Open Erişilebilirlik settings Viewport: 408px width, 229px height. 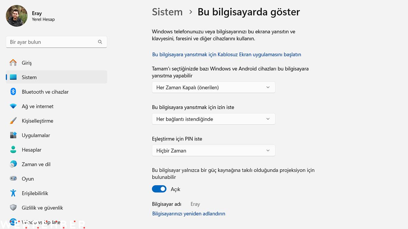point(56,193)
